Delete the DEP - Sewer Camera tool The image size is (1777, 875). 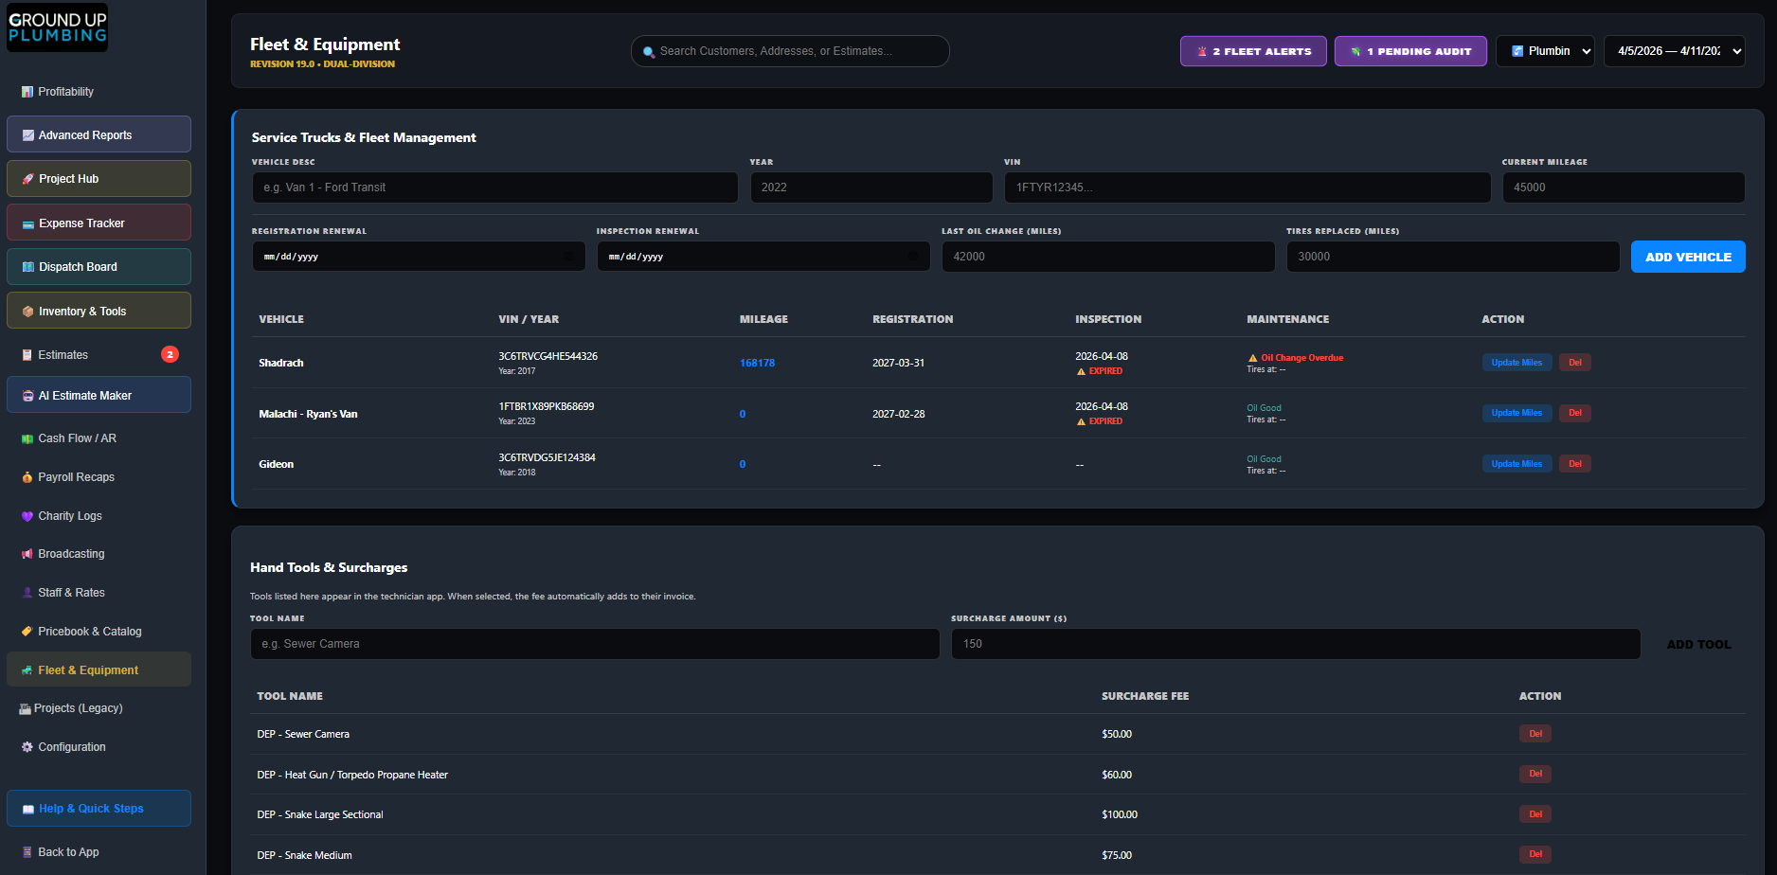1535,734
